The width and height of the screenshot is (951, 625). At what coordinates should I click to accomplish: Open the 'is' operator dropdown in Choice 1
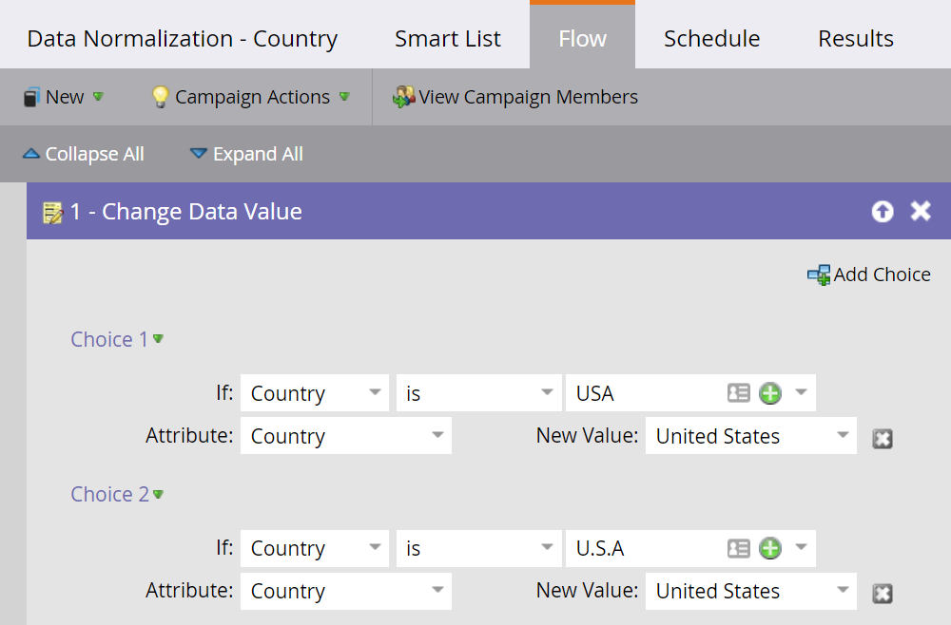click(478, 392)
